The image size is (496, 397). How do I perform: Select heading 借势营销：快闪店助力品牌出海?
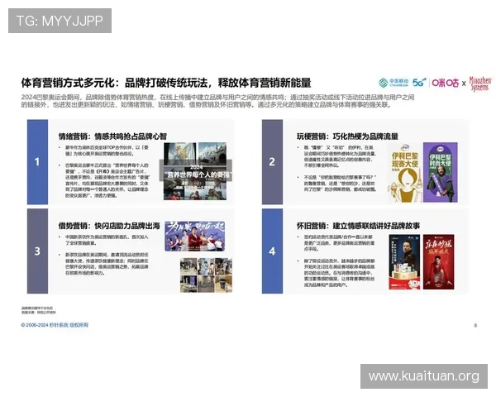tap(109, 226)
